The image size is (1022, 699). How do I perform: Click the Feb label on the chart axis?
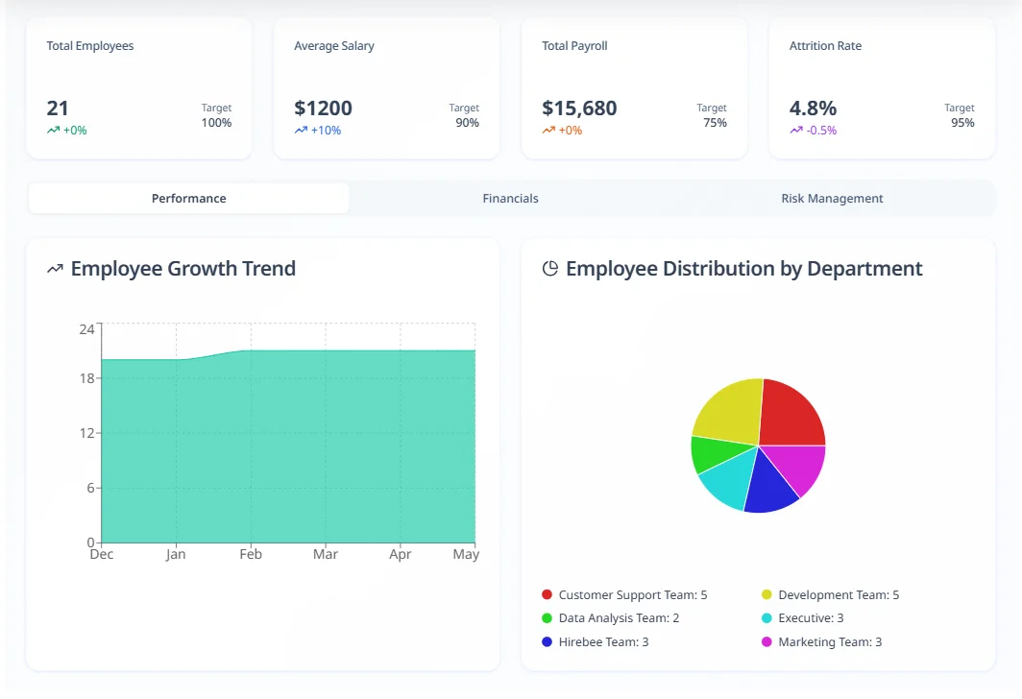click(x=251, y=554)
